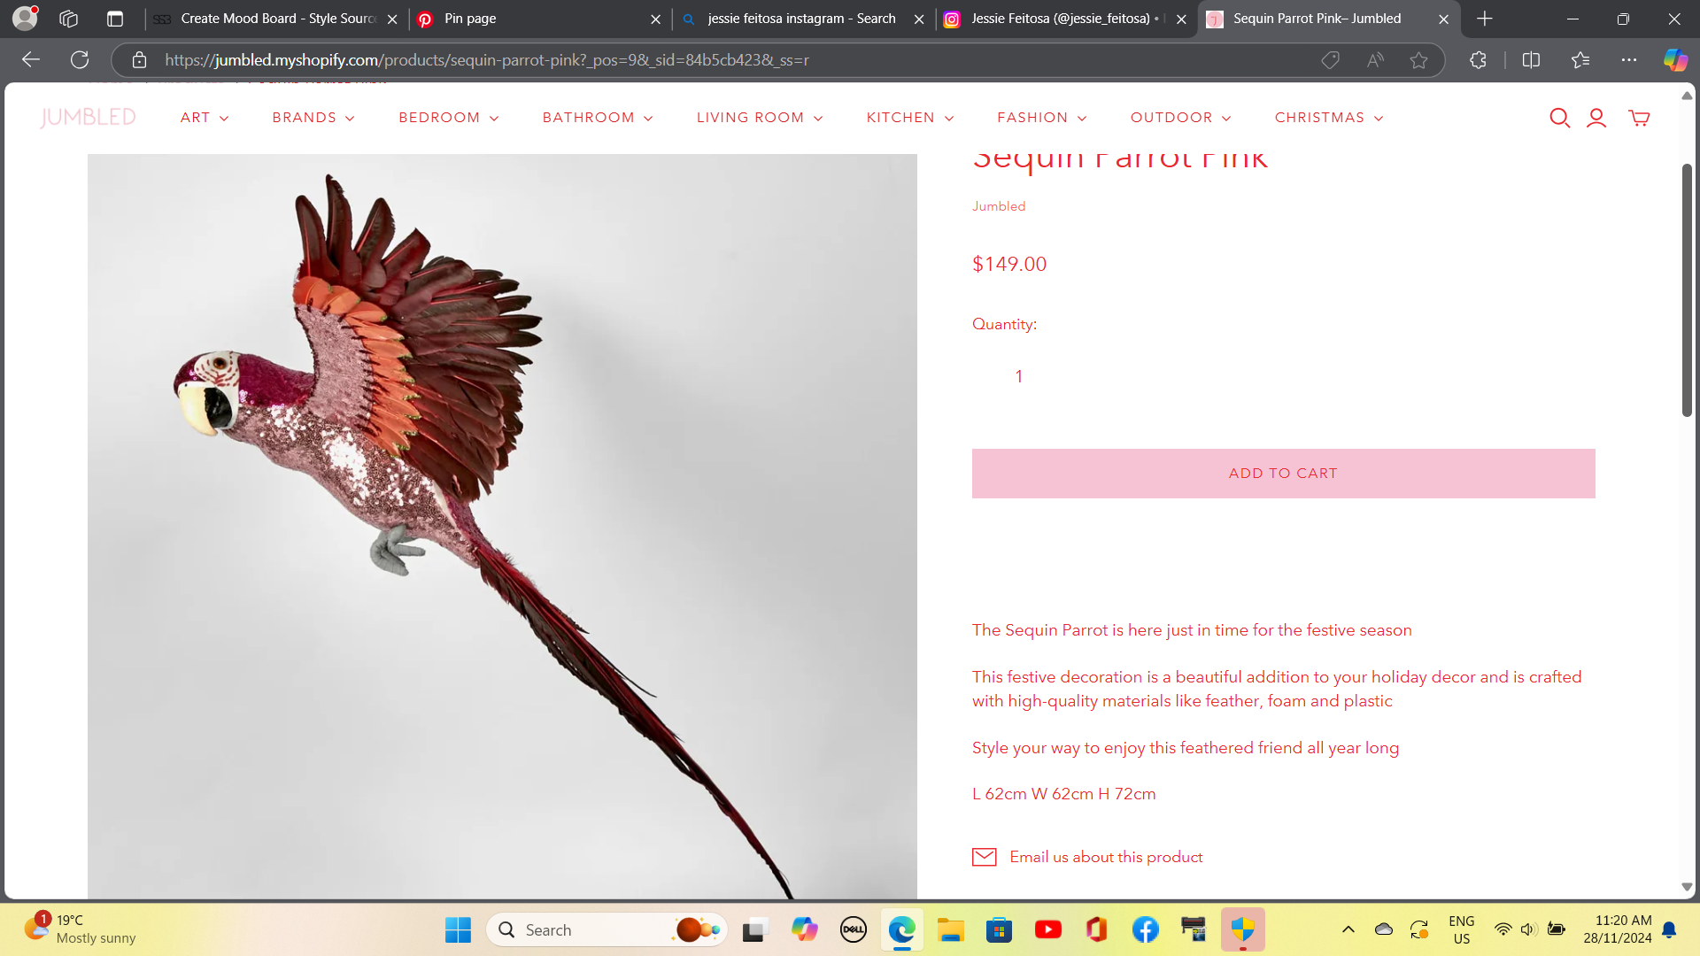The height and width of the screenshot is (956, 1700).
Task: Click Email us about this product link
Action: 1106,857
